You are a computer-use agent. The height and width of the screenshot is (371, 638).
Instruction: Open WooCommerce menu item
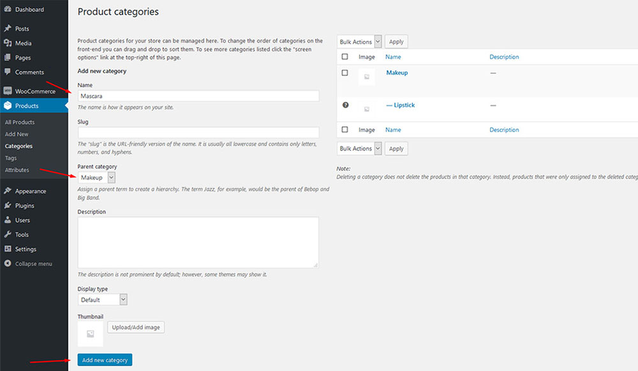click(35, 91)
